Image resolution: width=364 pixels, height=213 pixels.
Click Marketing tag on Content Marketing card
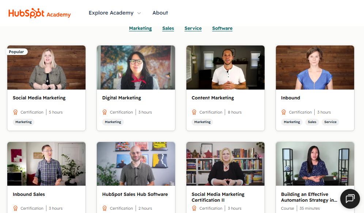pyautogui.click(x=202, y=122)
